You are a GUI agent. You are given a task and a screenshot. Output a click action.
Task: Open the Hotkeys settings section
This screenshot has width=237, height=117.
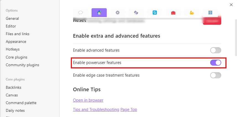coord(13,49)
